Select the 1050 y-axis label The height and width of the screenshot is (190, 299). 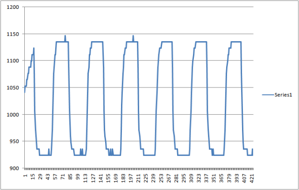pyautogui.click(x=13, y=88)
